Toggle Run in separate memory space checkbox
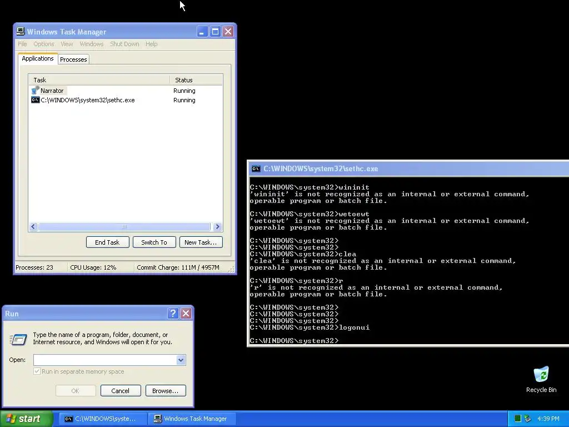 click(x=37, y=371)
